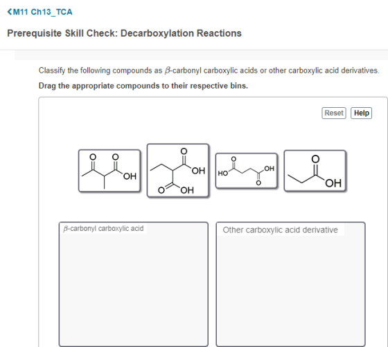Click the Prerequisite Skill Check heading

click(124, 33)
